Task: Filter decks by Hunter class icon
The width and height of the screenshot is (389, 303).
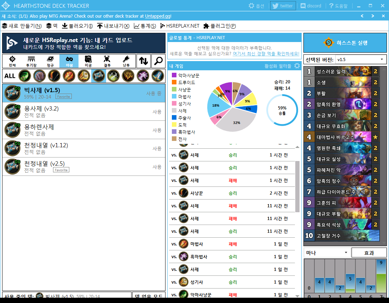Action: [54, 76]
